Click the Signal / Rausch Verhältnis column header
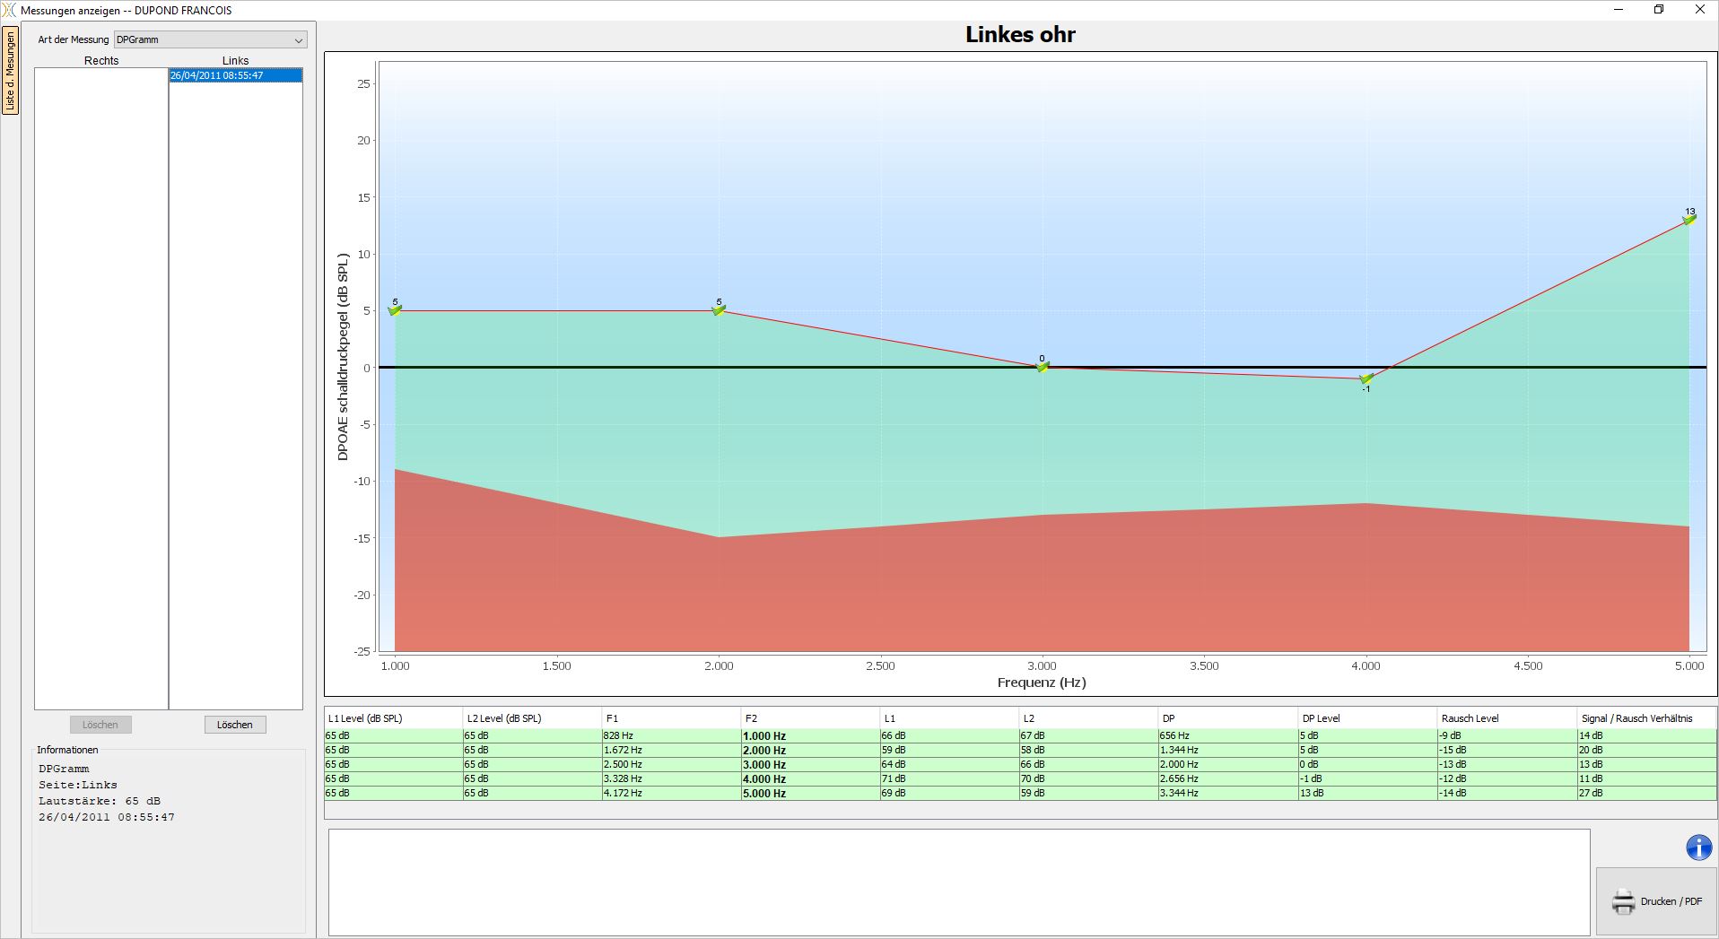This screenshot has width=1719, height=939. 1636,718
